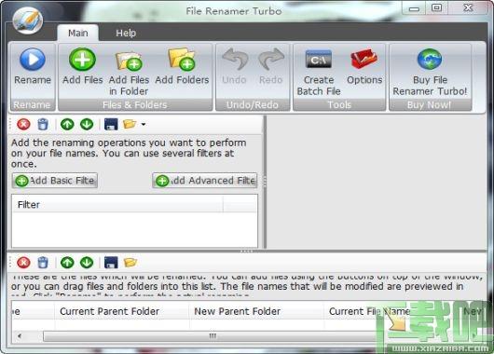Screen dimensions: 494x354
Task: Expand the filter open-folder dropdown arrow
Action: (144, 125)
